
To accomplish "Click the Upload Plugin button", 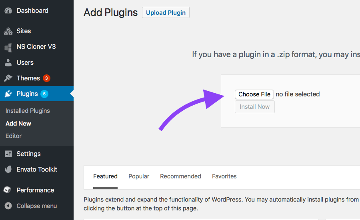I will pyautogui.click(x=166, y=12).
